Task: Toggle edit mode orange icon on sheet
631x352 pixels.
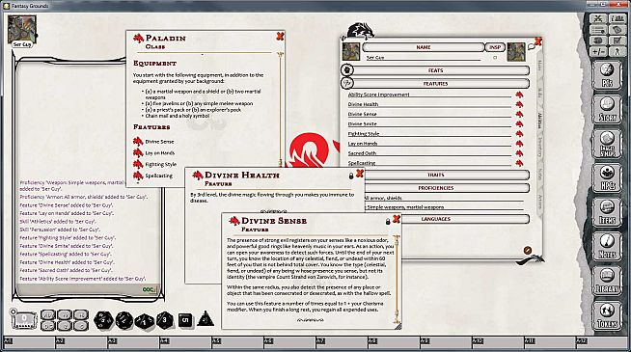Action: click(528, 250)
